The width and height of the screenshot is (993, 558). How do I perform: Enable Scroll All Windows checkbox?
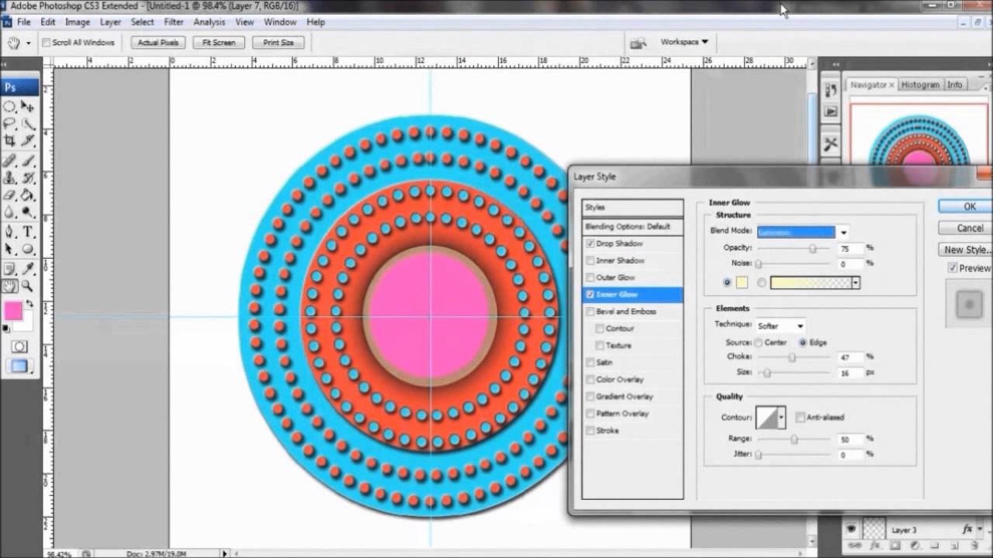pyautogui.click(x=47, y=43)
